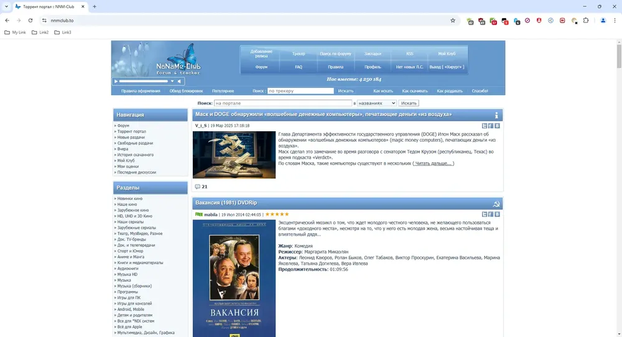Open the Форум header menu item
The width and height of the screenshot is (622, 337).
pyautogui.click(x=261, y=67)
